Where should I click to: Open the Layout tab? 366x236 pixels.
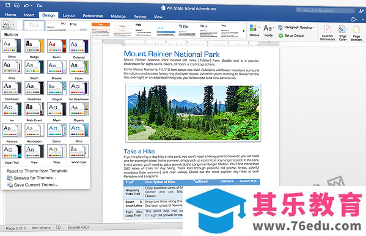pos(69,16)
